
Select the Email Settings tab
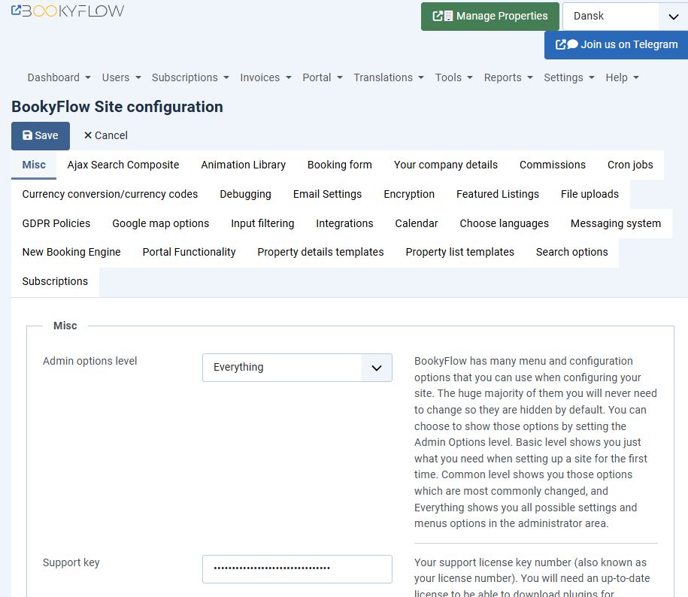click(327, 195)
